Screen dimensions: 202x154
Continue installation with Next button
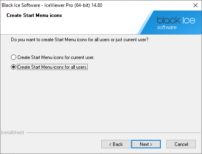[146, 144]
